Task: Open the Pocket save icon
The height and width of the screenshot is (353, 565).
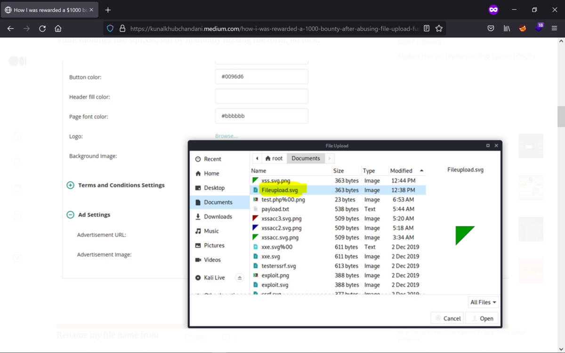Action: coord(491,29)
